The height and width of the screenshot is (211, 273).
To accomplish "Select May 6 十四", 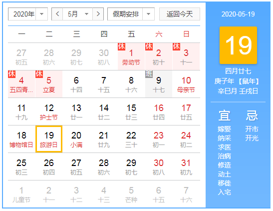I will (x=76, y=84).
